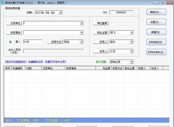The height and width of the screenshot is (127, 174).
Task: Sort by the 总金额 column header
Action: [104, 68]
